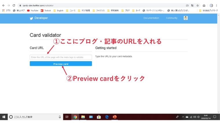The image size is (220, 123).
Task: Open the YouTube bookmark
Action: point(32,10)
